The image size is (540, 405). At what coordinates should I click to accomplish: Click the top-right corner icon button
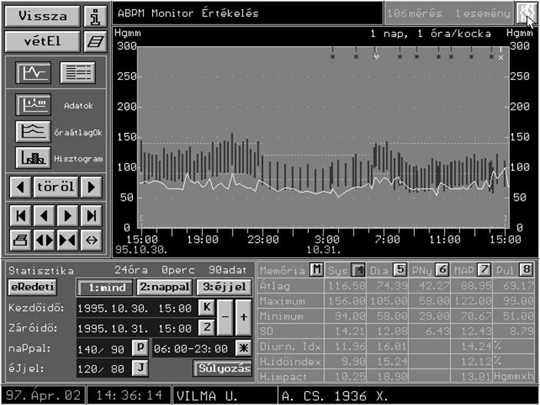(526, 13)
